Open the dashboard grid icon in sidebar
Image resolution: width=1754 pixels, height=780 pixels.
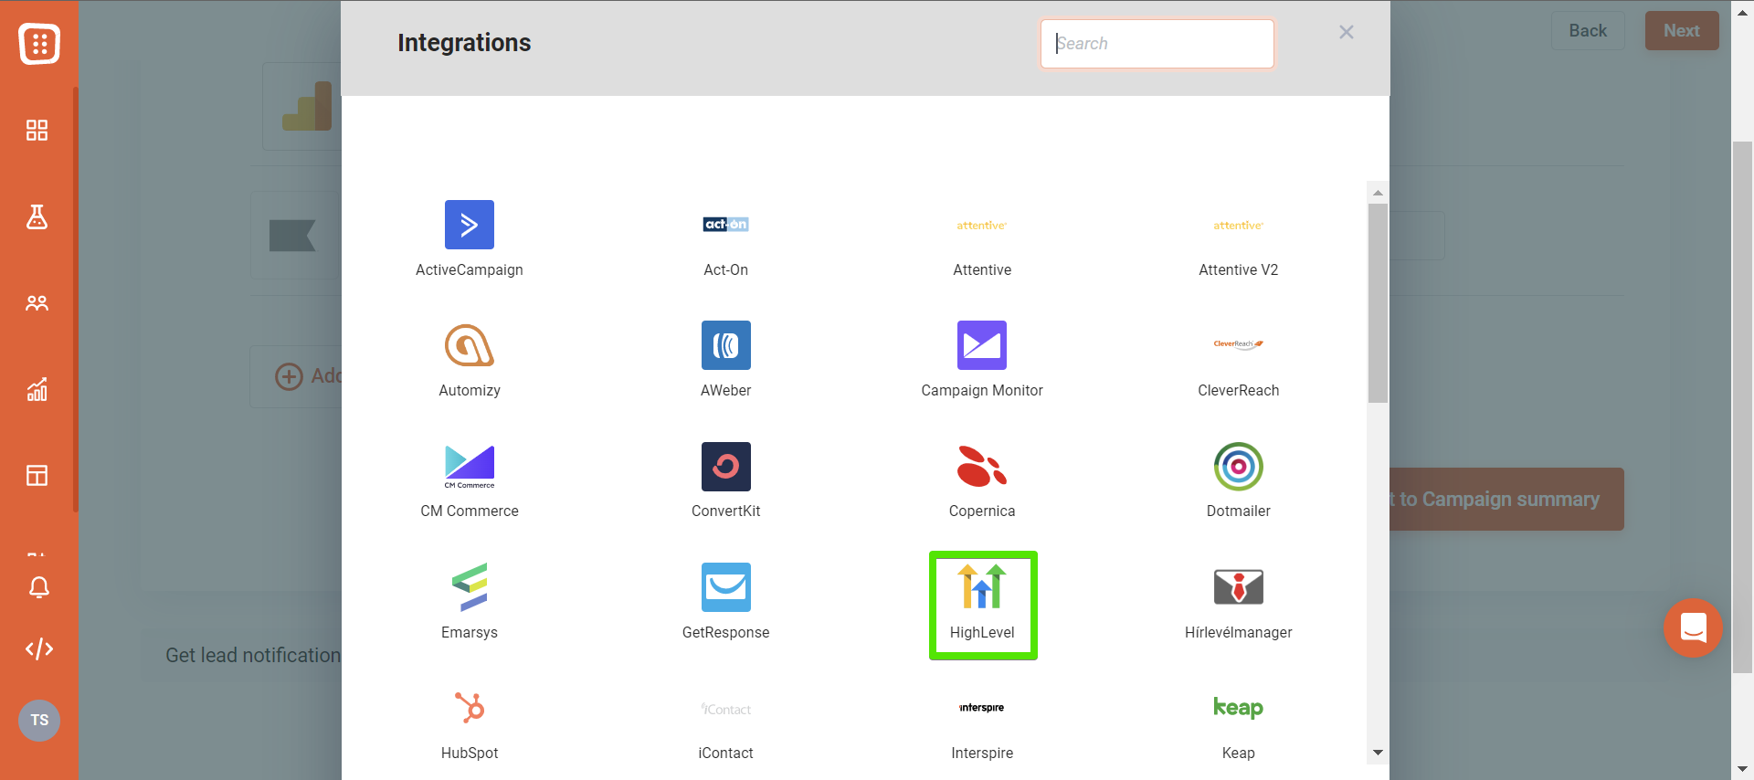pos(37,131)
